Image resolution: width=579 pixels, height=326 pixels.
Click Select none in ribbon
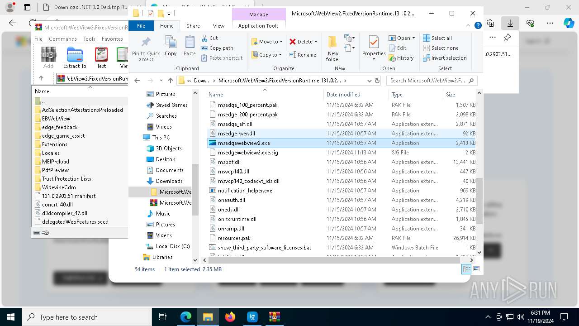[441, 48]
